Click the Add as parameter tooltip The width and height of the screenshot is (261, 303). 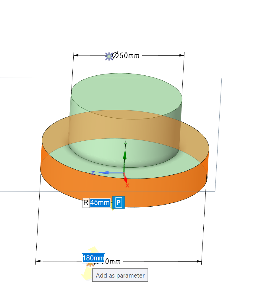(120, 275)
